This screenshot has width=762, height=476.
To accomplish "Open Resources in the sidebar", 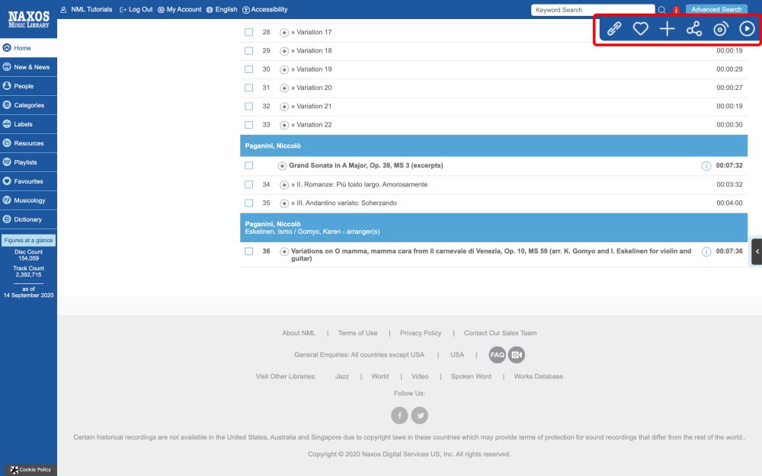I will click(29, 143).
